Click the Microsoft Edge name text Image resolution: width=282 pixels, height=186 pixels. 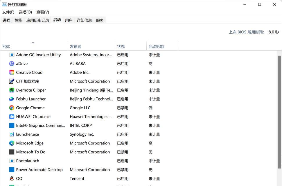click(x=30, y=143)
